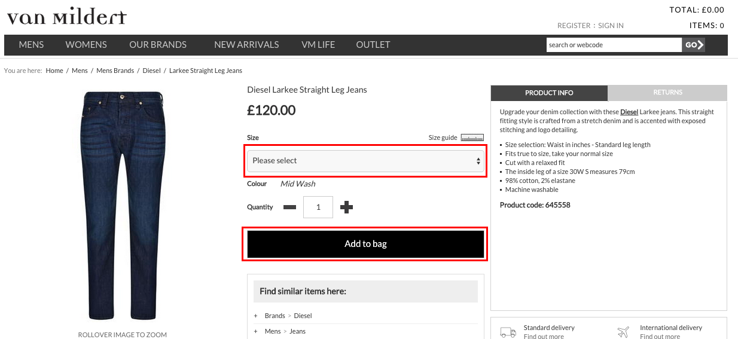Decrease quantity with the minus icon
Screen dimensions: 738x339
click(x=289, y=207)
